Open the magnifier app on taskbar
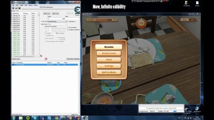This screenshot has width=214, height=120. pyautogui.click(x=49, y=118)
